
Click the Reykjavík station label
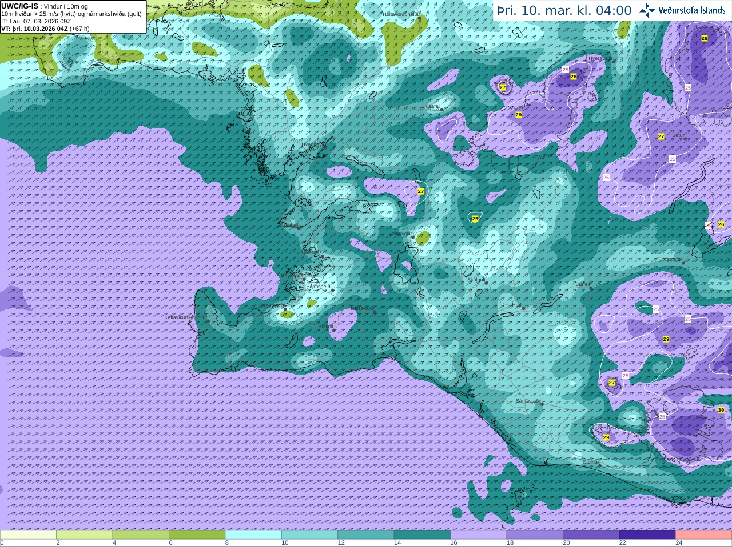click(x=291, y=276)
